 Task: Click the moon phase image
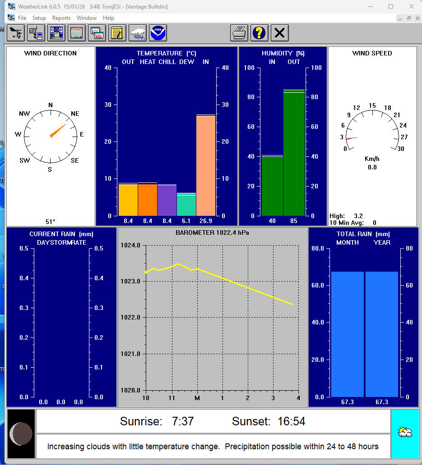point(21,434)
